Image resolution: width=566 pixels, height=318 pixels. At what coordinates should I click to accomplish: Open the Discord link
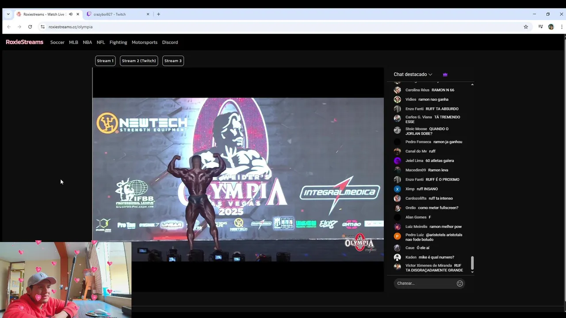(x=170, y=42)
